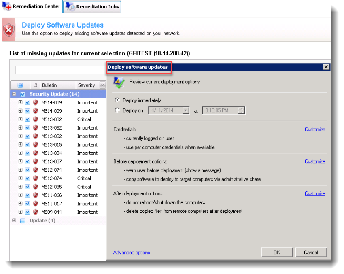
Task: Click OK to deploy the updates
Action: point(277,252)
